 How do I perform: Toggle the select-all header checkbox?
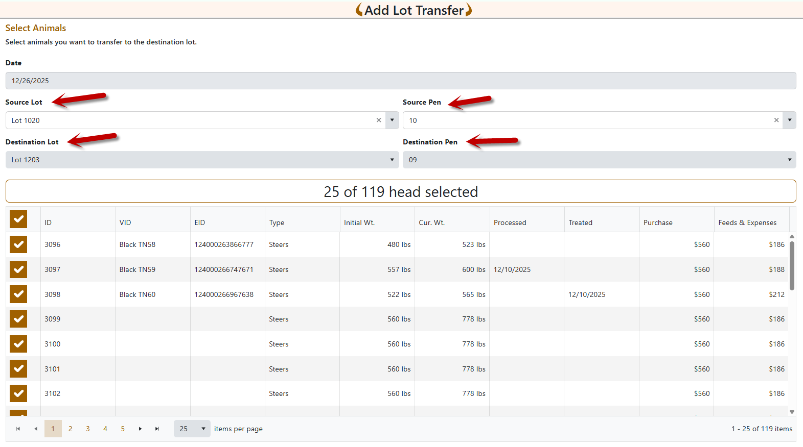tap(18, 219)
